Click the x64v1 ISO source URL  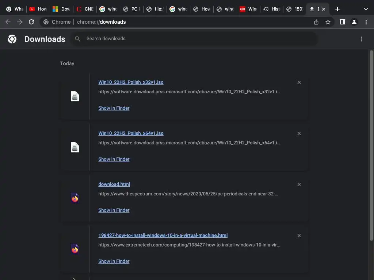[x=189, y=143]
